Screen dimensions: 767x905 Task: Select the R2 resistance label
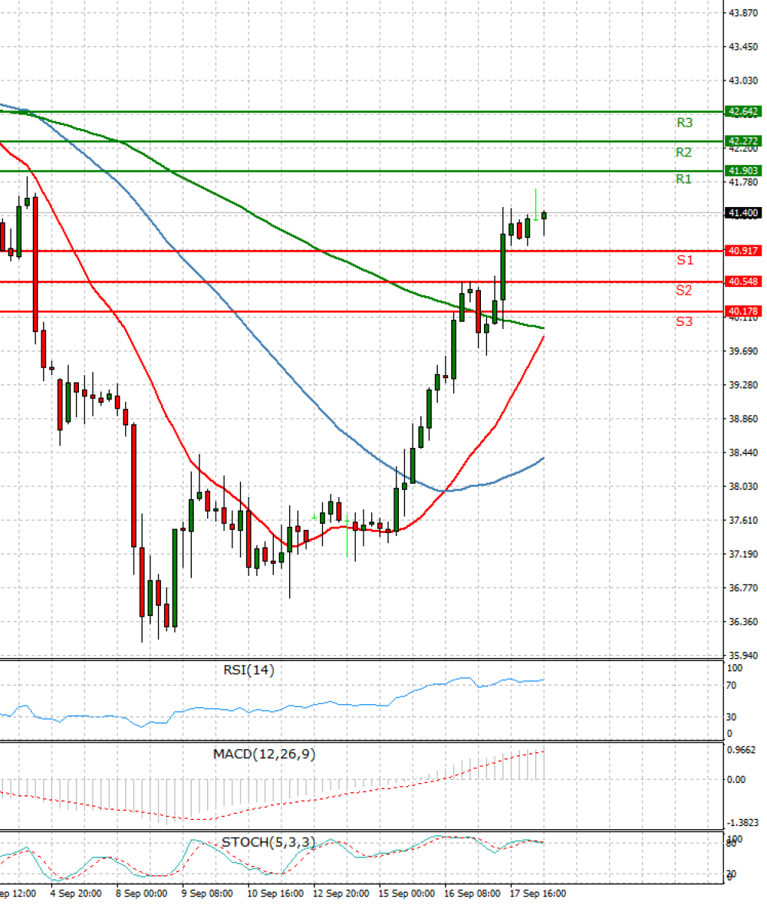click(x=684, y=153)
